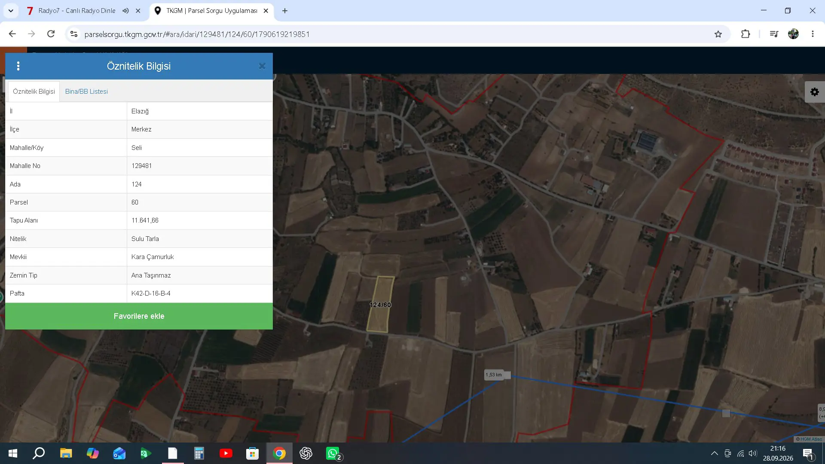Click the Favorilere ekle button
Image resolution: width=825 pixels, height=464 pixels.
tap(139, 316)
